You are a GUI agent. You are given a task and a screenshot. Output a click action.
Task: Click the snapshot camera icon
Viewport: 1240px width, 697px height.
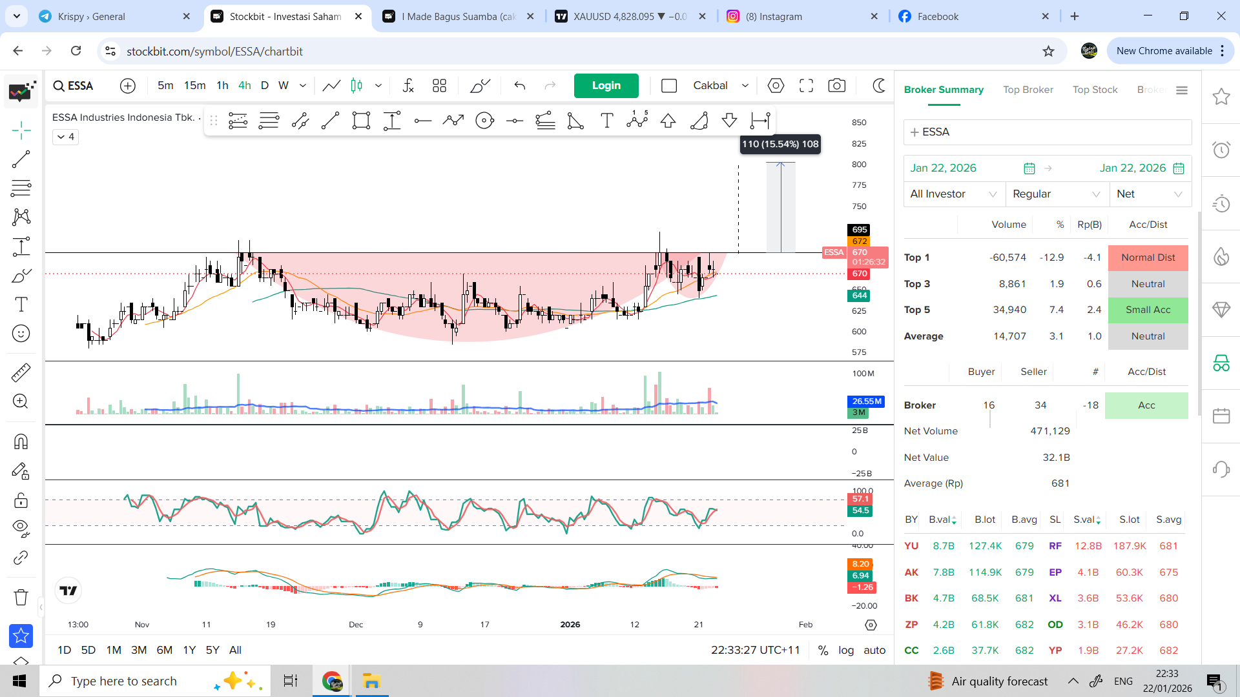[x=836, y=86]
